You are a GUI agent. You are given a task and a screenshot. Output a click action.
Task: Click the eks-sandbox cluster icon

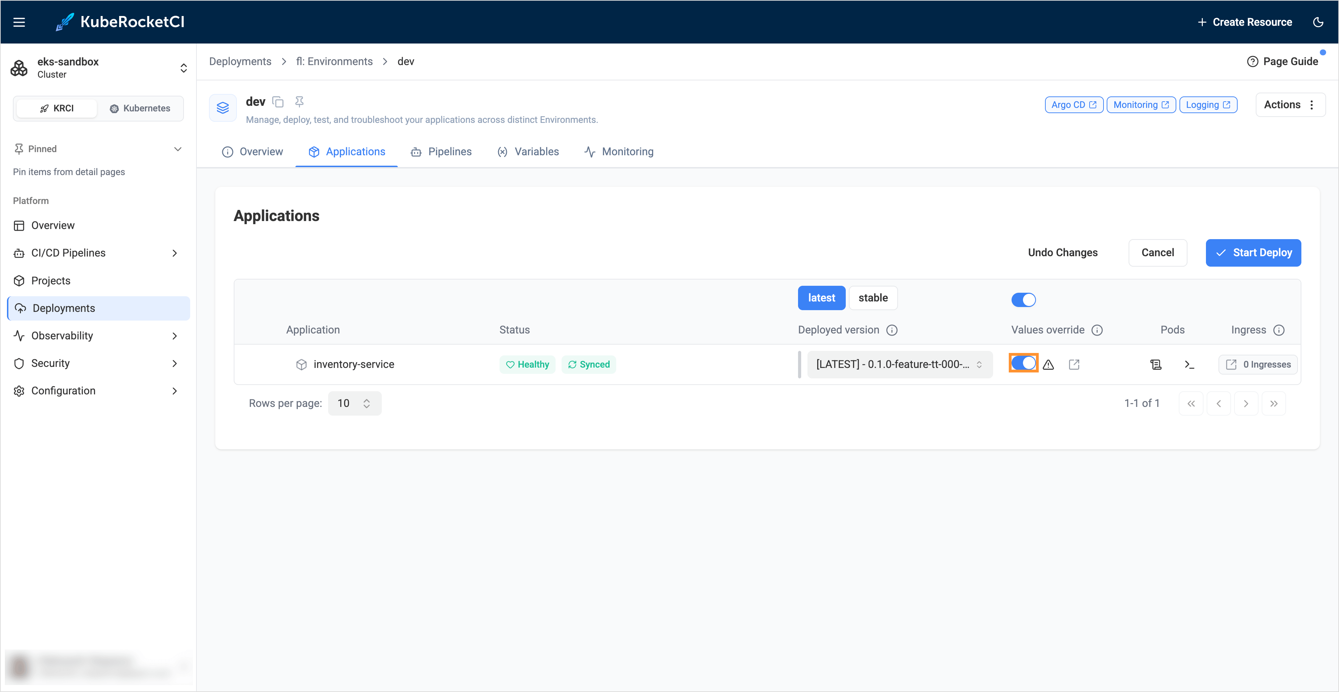(19, 68)
